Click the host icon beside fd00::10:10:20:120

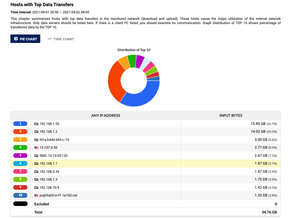36,156
